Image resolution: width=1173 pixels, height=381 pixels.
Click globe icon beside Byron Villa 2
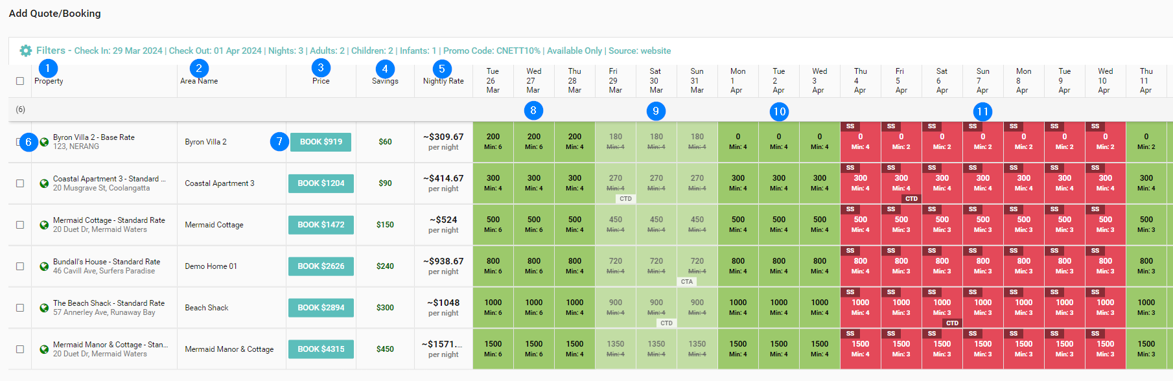coord(44,142)
